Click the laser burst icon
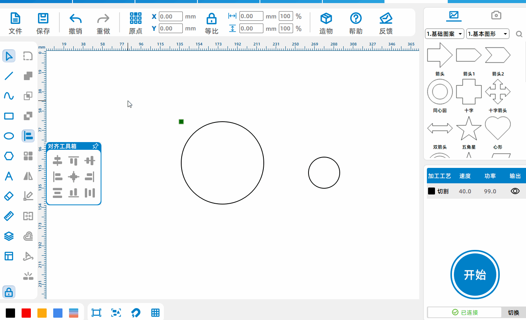This screenshot has height=320, width=526. click(28, 276)
